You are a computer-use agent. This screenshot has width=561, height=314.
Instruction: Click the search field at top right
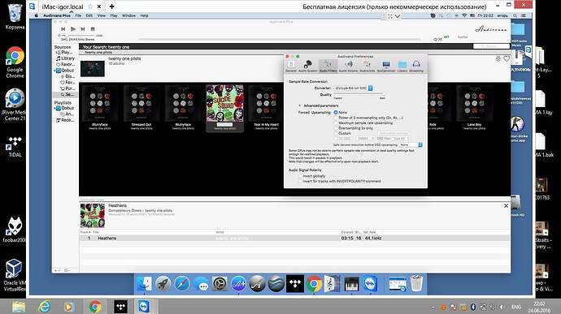(x=491, y=46)
